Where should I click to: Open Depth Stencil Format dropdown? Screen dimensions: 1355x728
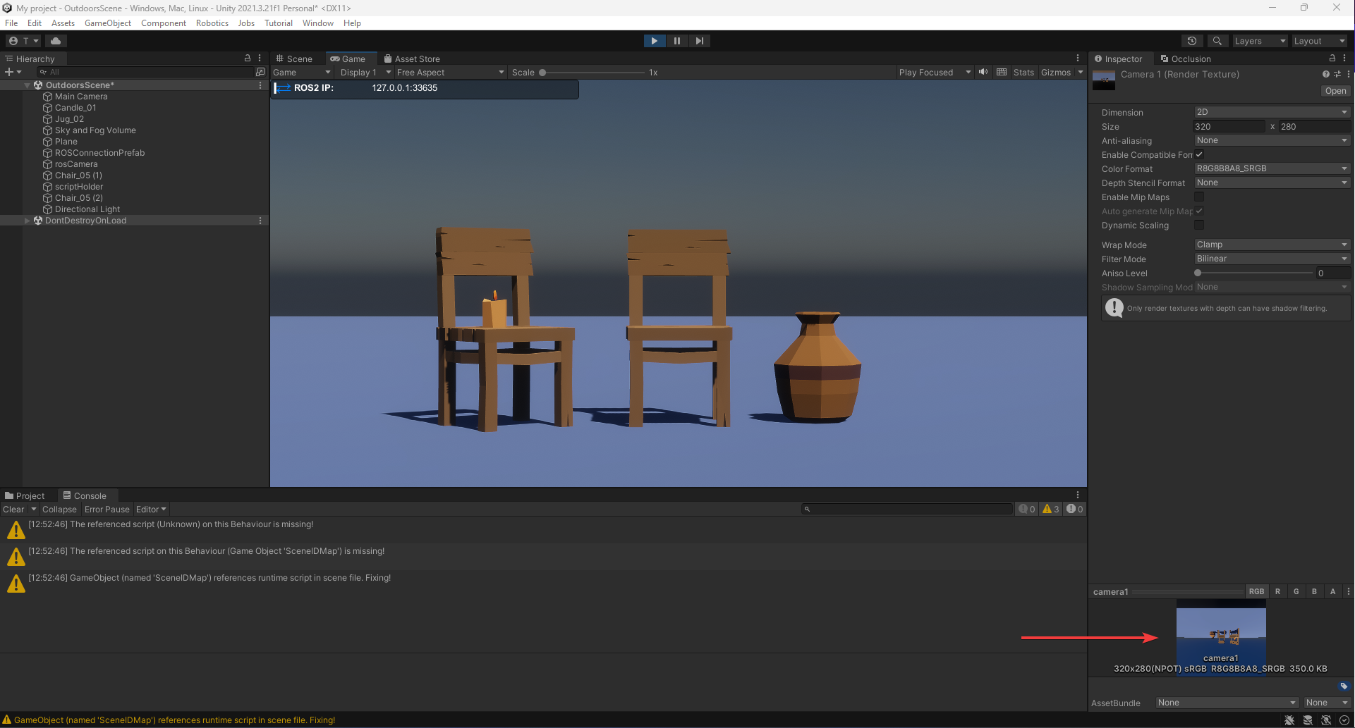click(x=1272, y=183)
